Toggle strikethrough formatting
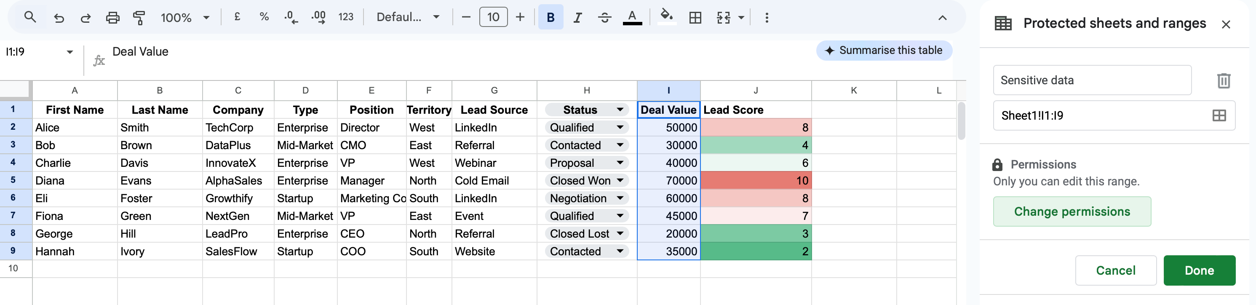Screen dimensions: 1256x305 coord(604,18)
